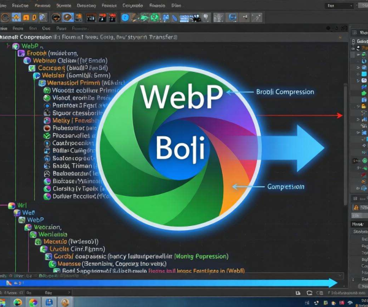Click the dark calendar toolbar icon

pyautogui.click(x=91, y=18)
